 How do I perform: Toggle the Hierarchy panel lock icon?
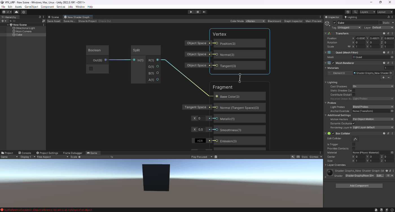[x=40, y=17]
